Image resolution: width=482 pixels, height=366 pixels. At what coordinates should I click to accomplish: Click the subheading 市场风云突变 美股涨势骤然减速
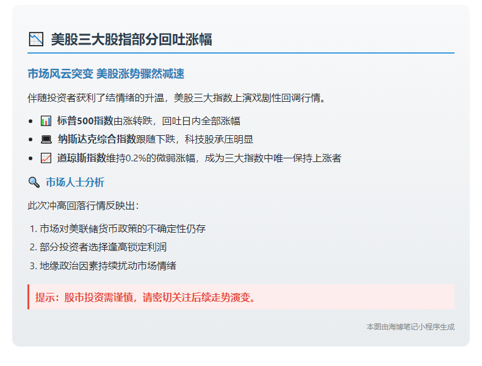[x=106, y=74]
